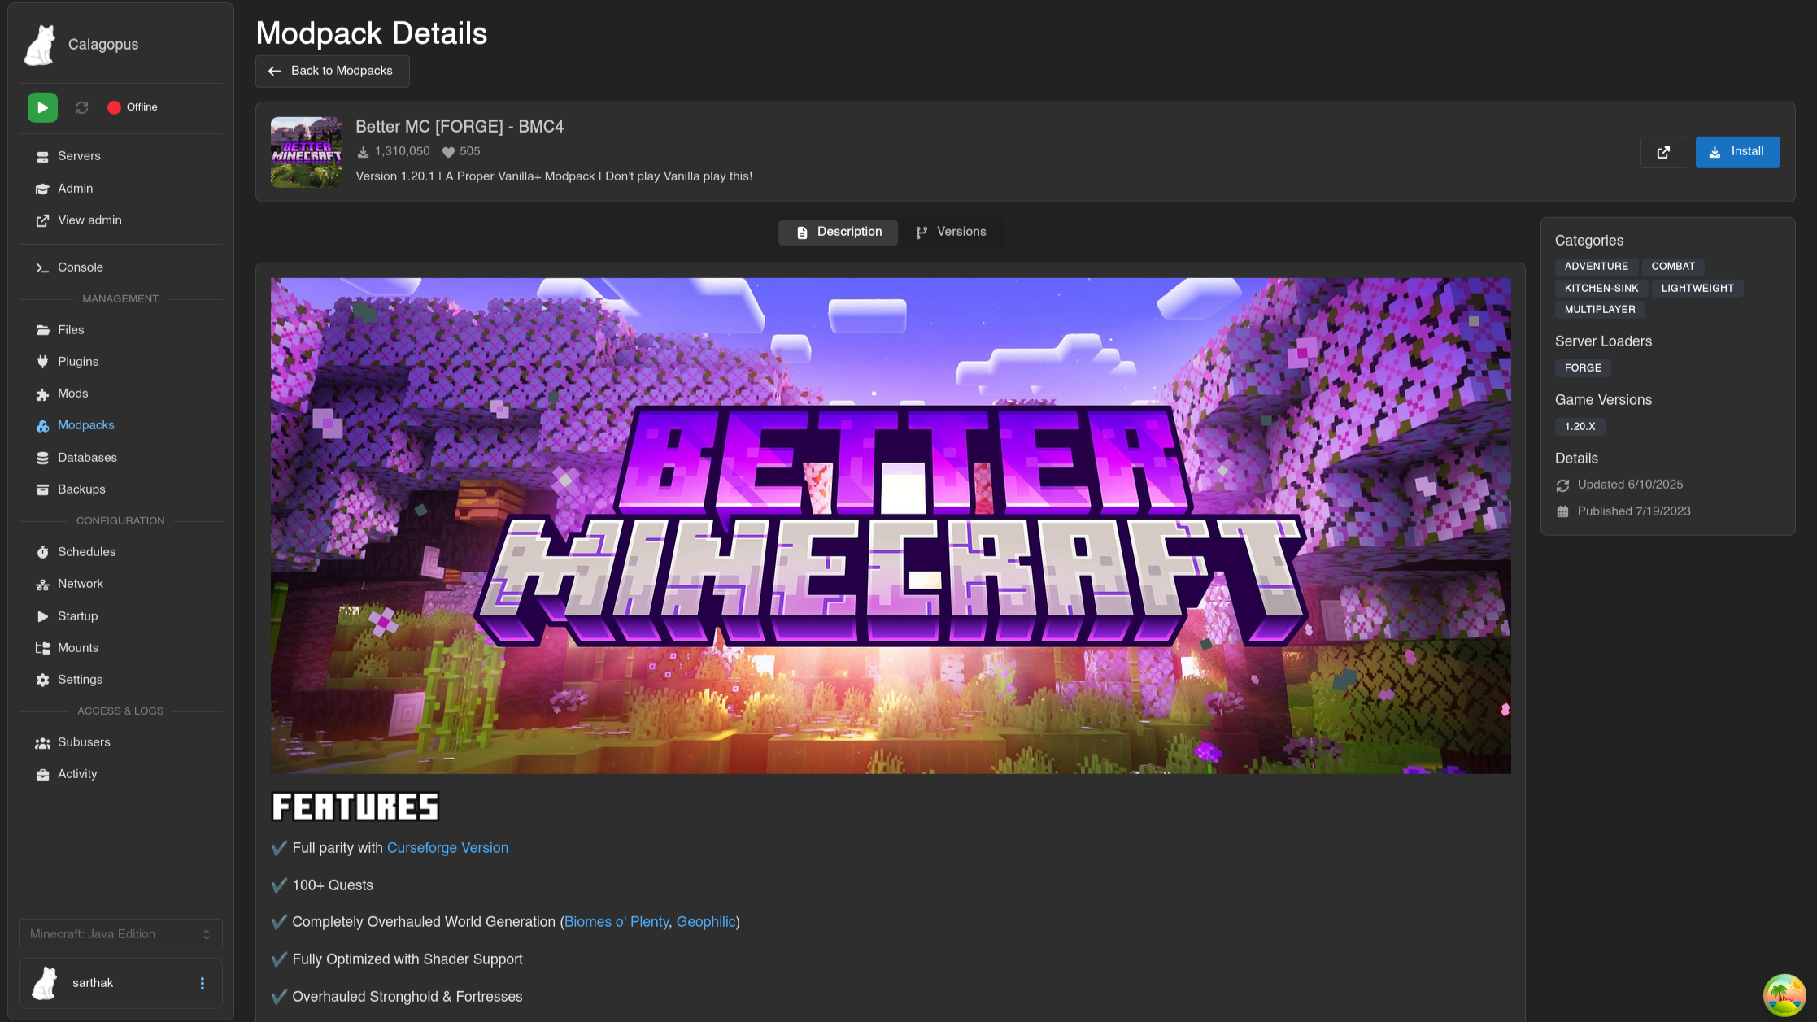Open Schedules from the sidebar
1817x1022 pixels.
point(86,552)
